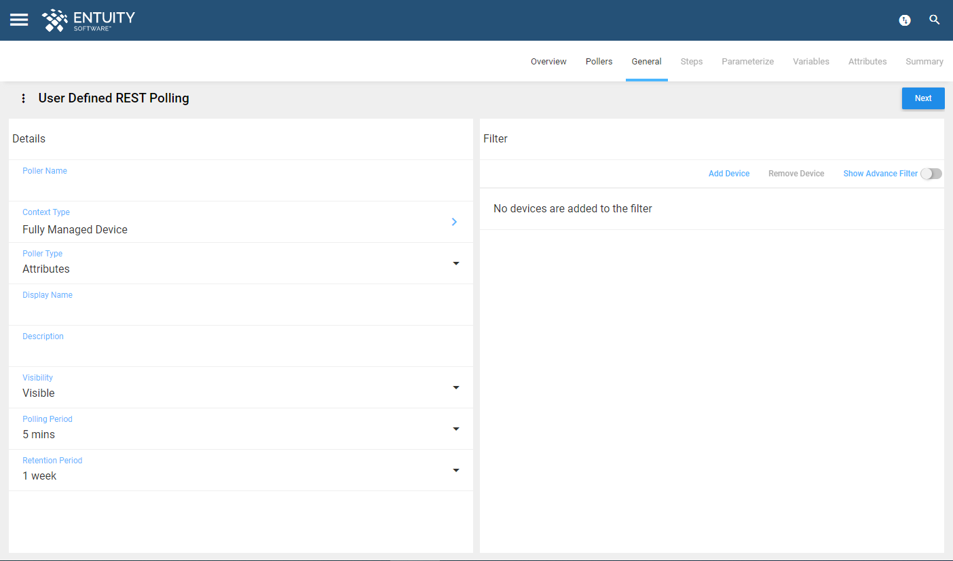The image size is (953, 561).
Task: Open the search magnifier icon
Action: click(x=935, y=20)
